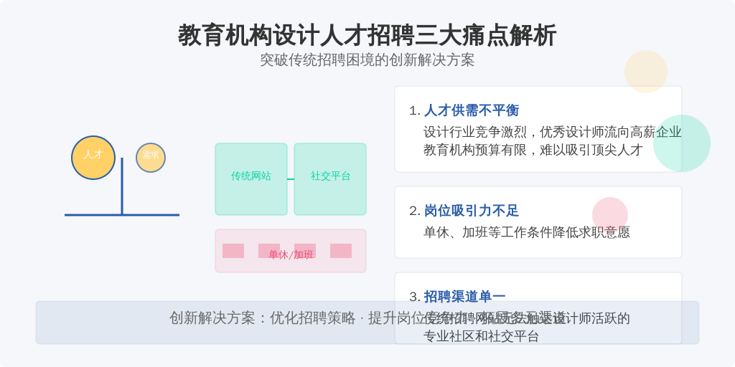This screenshot has width=735, height=367.
Task: Click the main title 教育机构设计人才招聘三大痛点解析
Action: coord(367,36)
